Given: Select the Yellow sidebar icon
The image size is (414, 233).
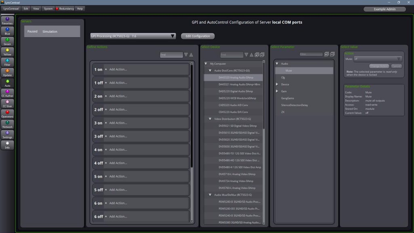Looking at the screenshot, I should [x=7, y=52].
